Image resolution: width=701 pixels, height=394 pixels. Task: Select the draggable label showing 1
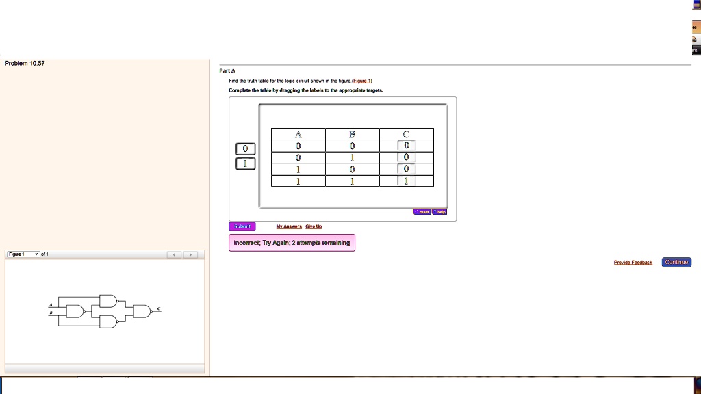coord(244,163)
